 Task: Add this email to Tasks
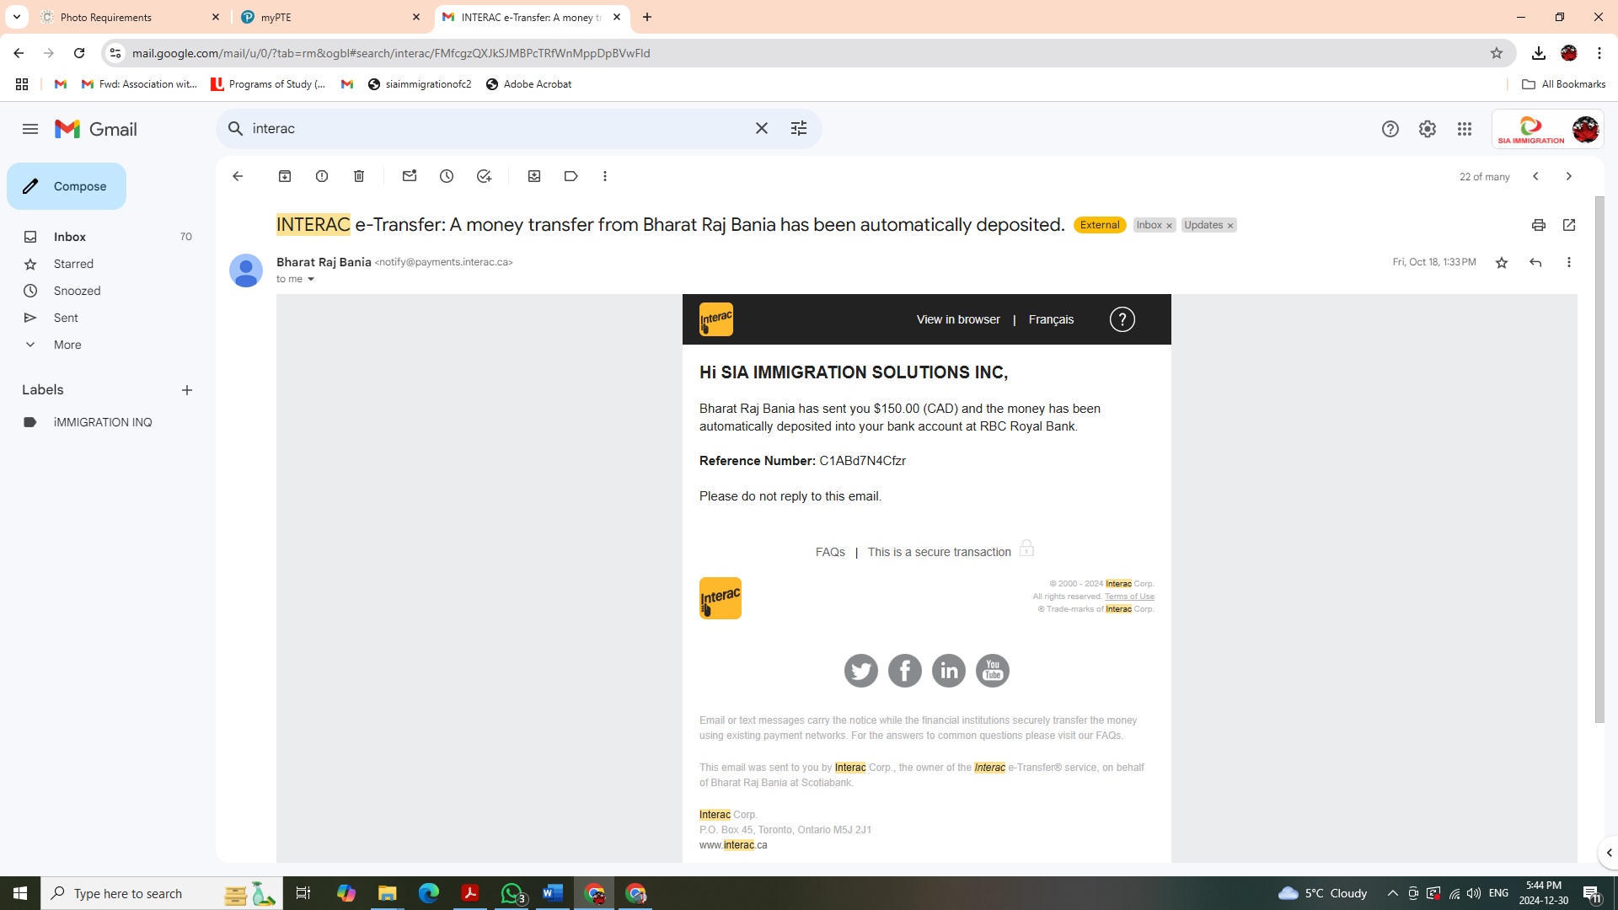coord(484,176)
